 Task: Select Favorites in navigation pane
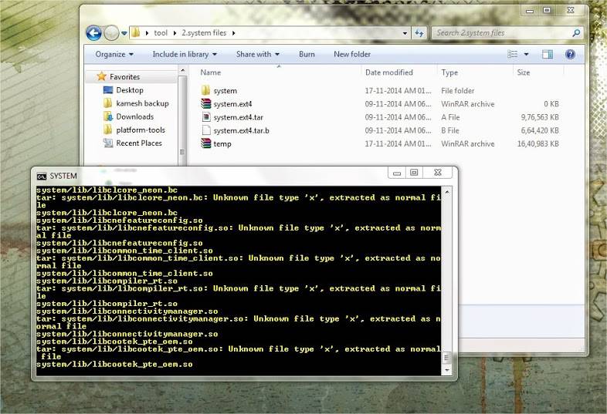click(124, 76)
